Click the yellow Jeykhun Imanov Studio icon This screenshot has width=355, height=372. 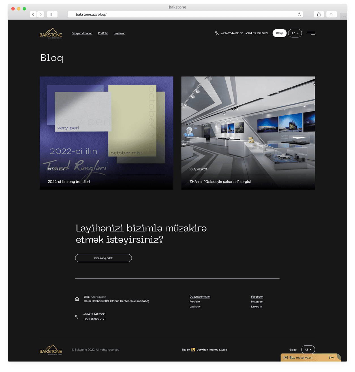193,350
